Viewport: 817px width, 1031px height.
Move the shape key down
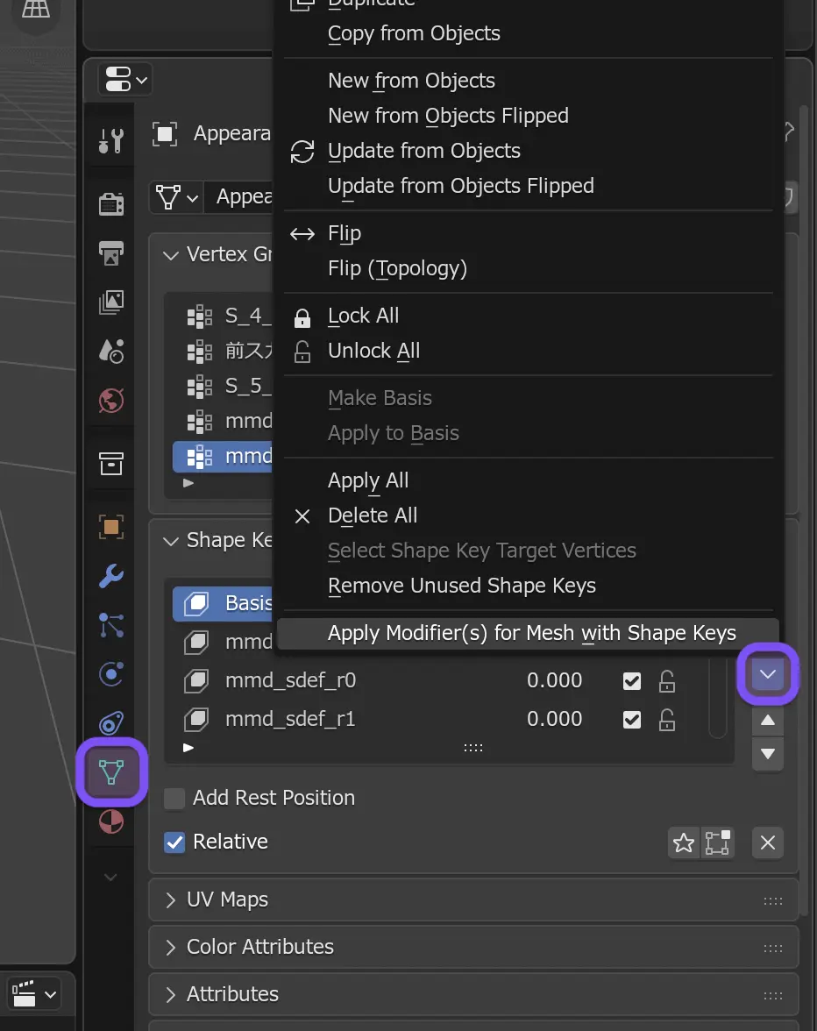(x=768, y=754)
